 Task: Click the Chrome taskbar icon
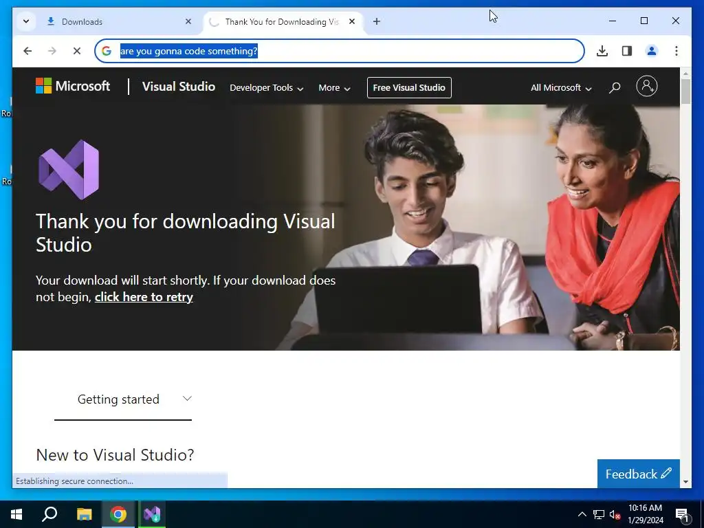118,514
